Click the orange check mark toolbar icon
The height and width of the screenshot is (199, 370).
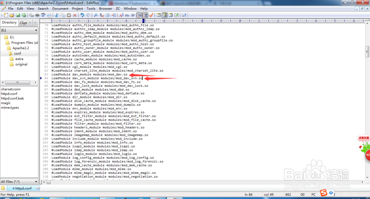coord(151,15)
